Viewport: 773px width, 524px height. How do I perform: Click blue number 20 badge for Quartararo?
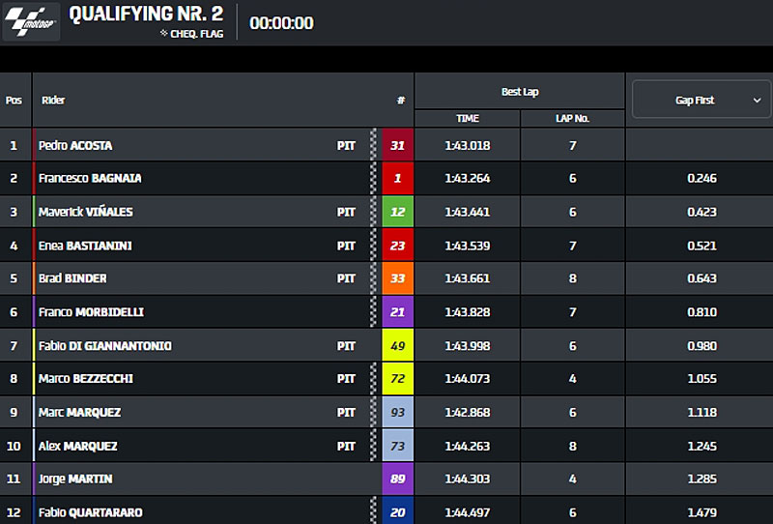[x=398, y=511]
